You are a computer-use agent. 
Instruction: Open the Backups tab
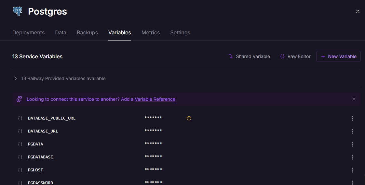tap(87, 32)
